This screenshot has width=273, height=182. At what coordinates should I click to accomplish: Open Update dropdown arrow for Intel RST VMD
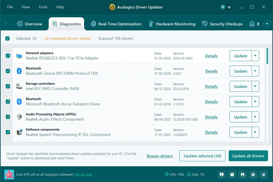point(255,86)
